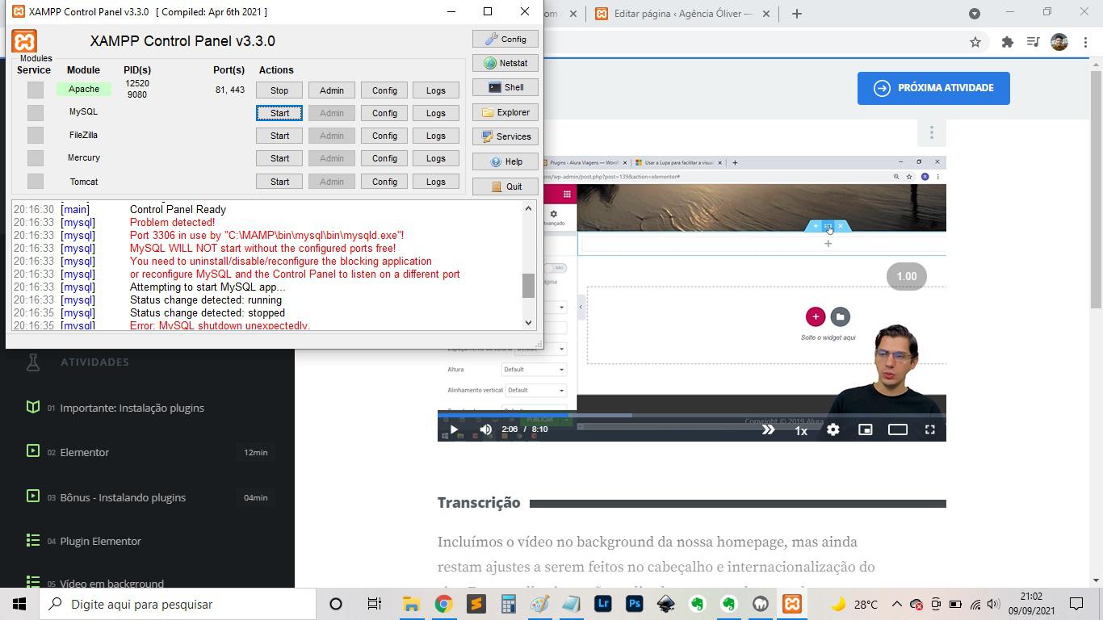
Task: Open Task View in taskbar
Action: [374, 604]
